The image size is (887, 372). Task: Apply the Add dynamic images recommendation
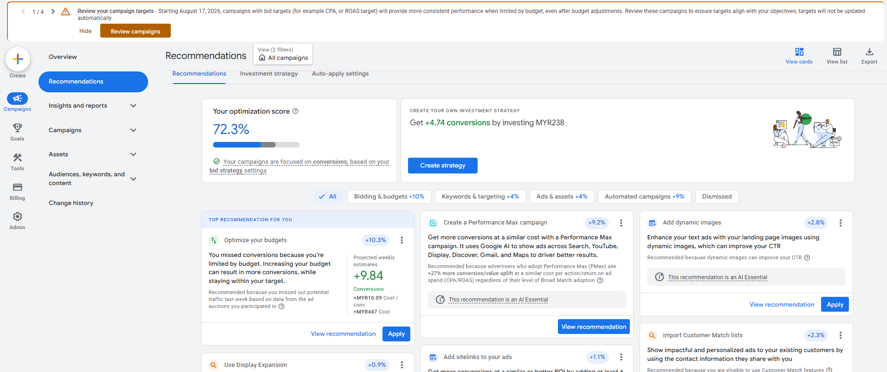(x=835, y=305)
